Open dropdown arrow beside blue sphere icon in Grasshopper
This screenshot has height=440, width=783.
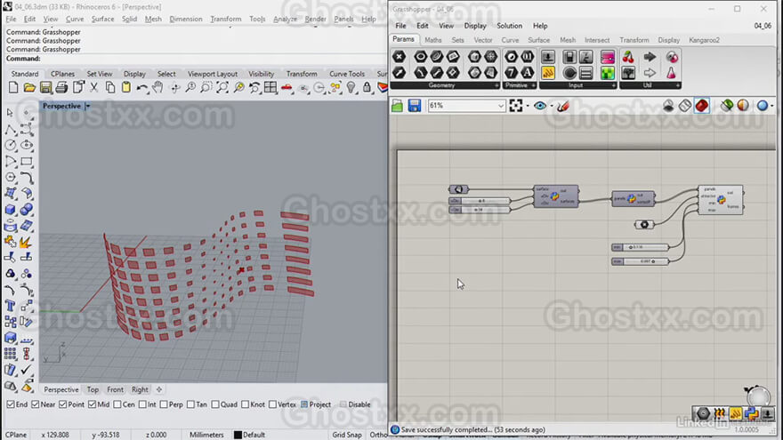pos(772,106)
